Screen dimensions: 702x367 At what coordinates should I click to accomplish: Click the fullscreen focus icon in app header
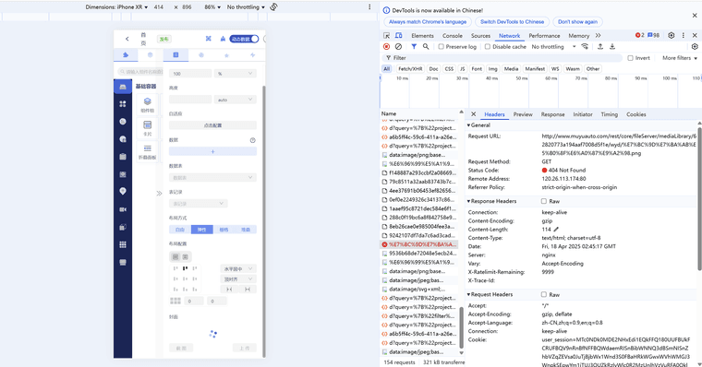click(x=208, y=39)
